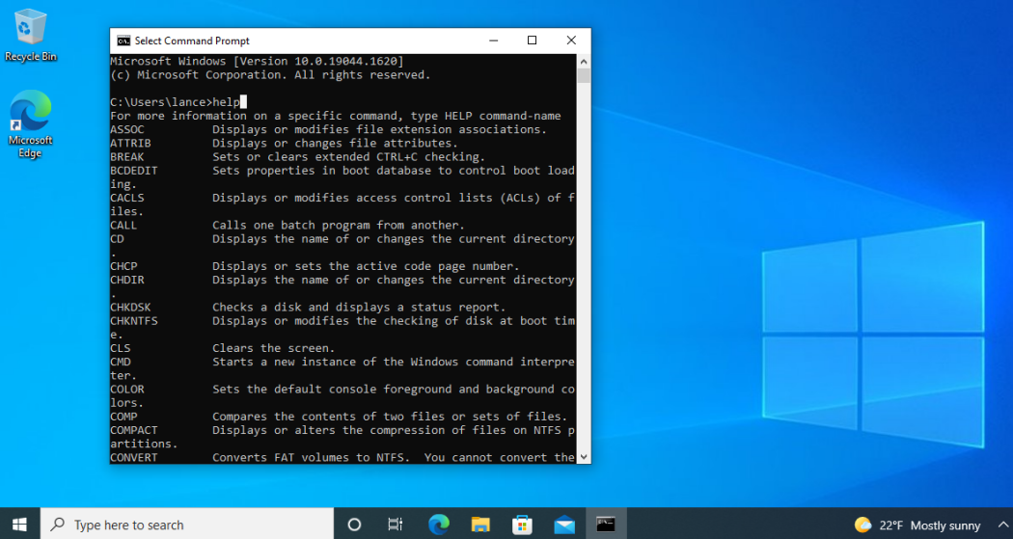Screen dimensions: 1013x539
Task: Click the help command prompt line
Action: pyautogui.click(x=178, y=102)
